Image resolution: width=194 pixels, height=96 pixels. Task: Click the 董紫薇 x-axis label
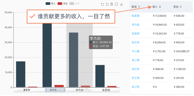27,90
